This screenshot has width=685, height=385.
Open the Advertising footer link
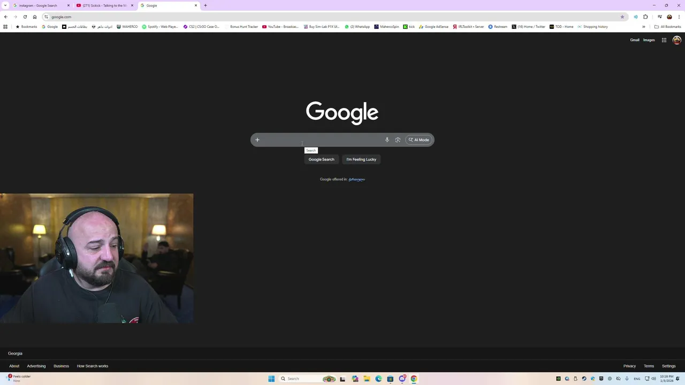point(36,366)
